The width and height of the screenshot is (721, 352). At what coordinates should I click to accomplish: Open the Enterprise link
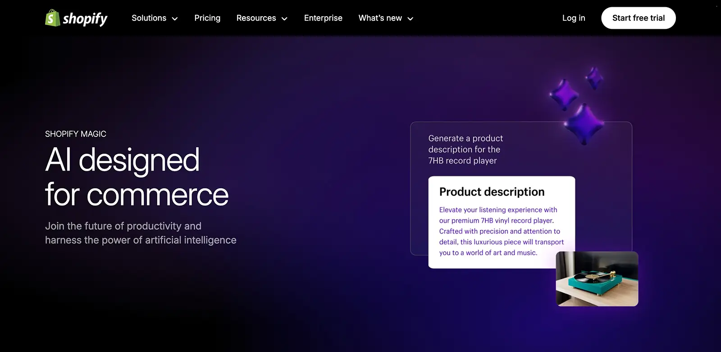[323, 18]
